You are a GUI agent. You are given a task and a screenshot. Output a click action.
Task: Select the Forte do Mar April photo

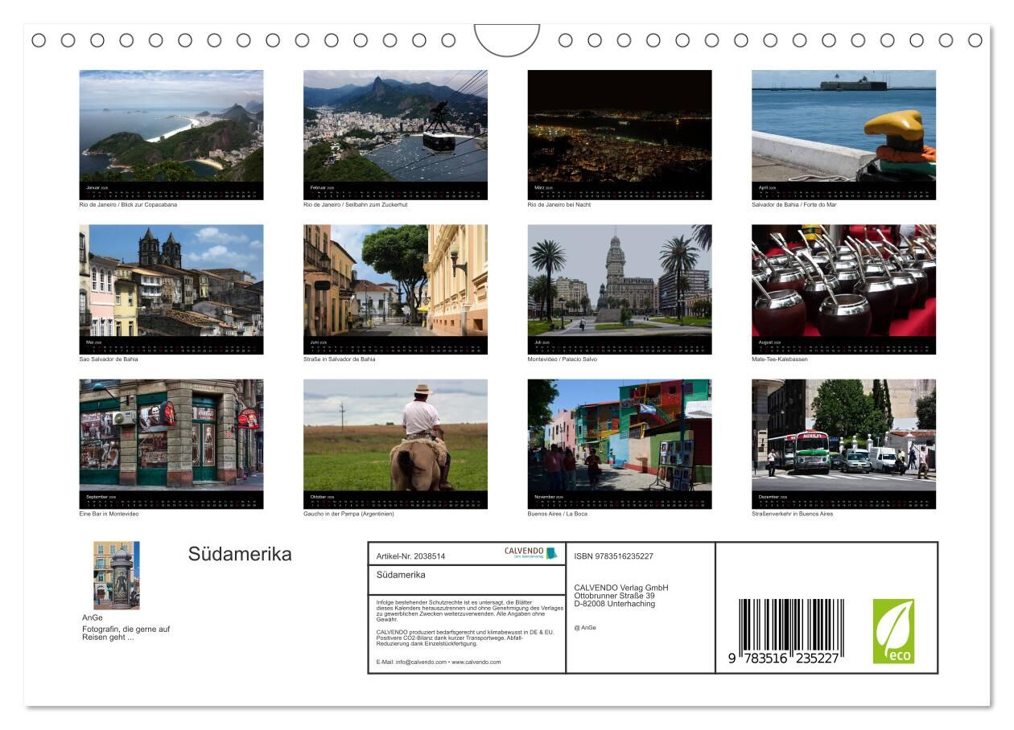pyautogui.click(x=843, y=126)
